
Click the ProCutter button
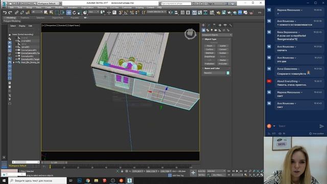point(223,63)
